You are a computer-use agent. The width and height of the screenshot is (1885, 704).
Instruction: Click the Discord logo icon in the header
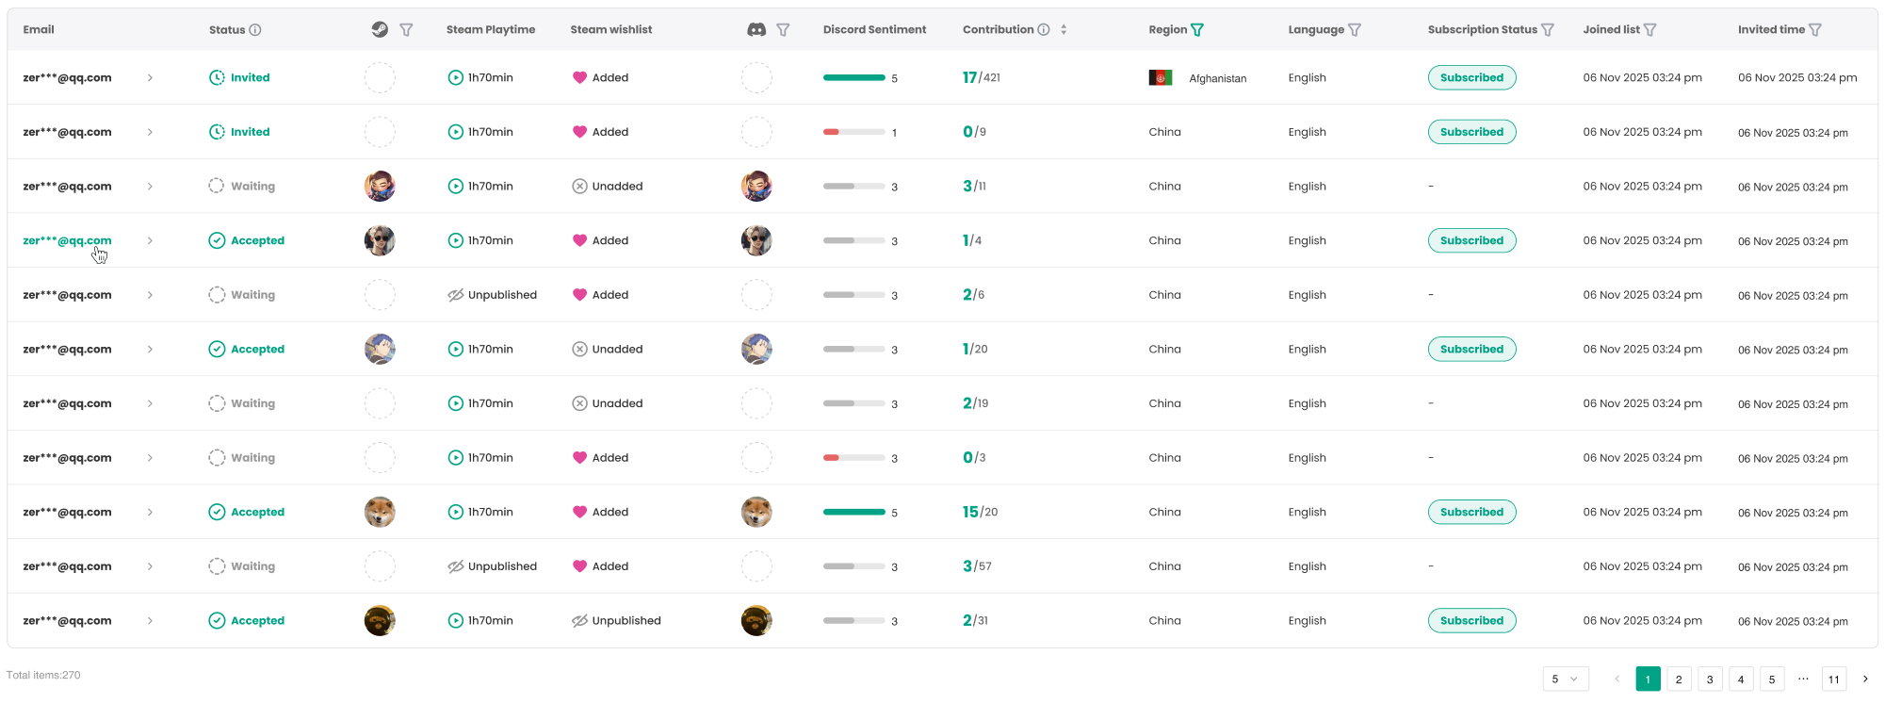(756, 29)
